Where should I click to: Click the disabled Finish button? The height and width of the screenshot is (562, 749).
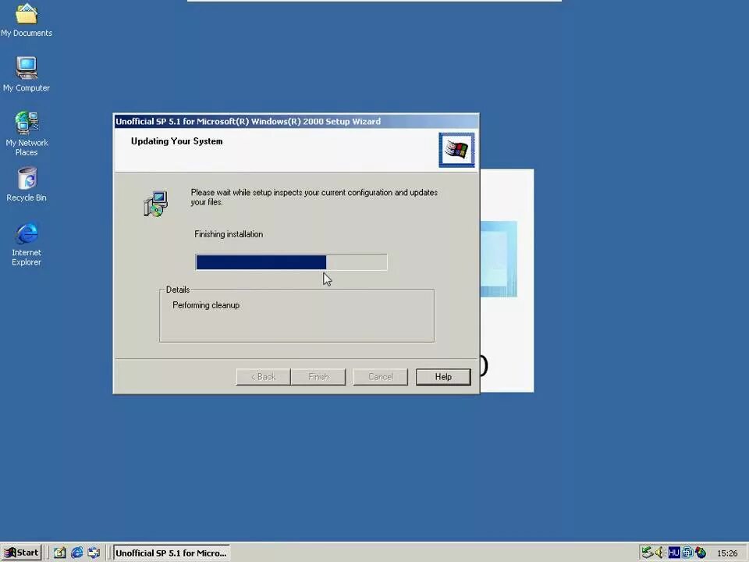(x=318, y=376)
